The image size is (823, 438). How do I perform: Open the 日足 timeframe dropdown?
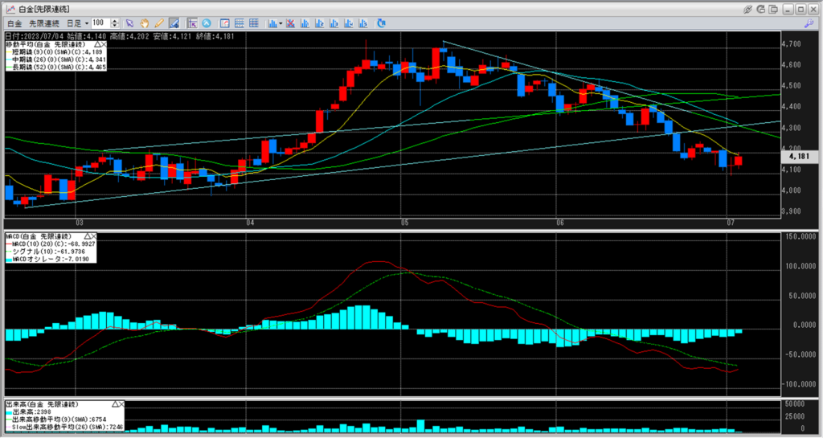coord(77,23)
